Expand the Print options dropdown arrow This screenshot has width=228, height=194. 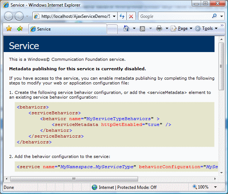point(167,28)
